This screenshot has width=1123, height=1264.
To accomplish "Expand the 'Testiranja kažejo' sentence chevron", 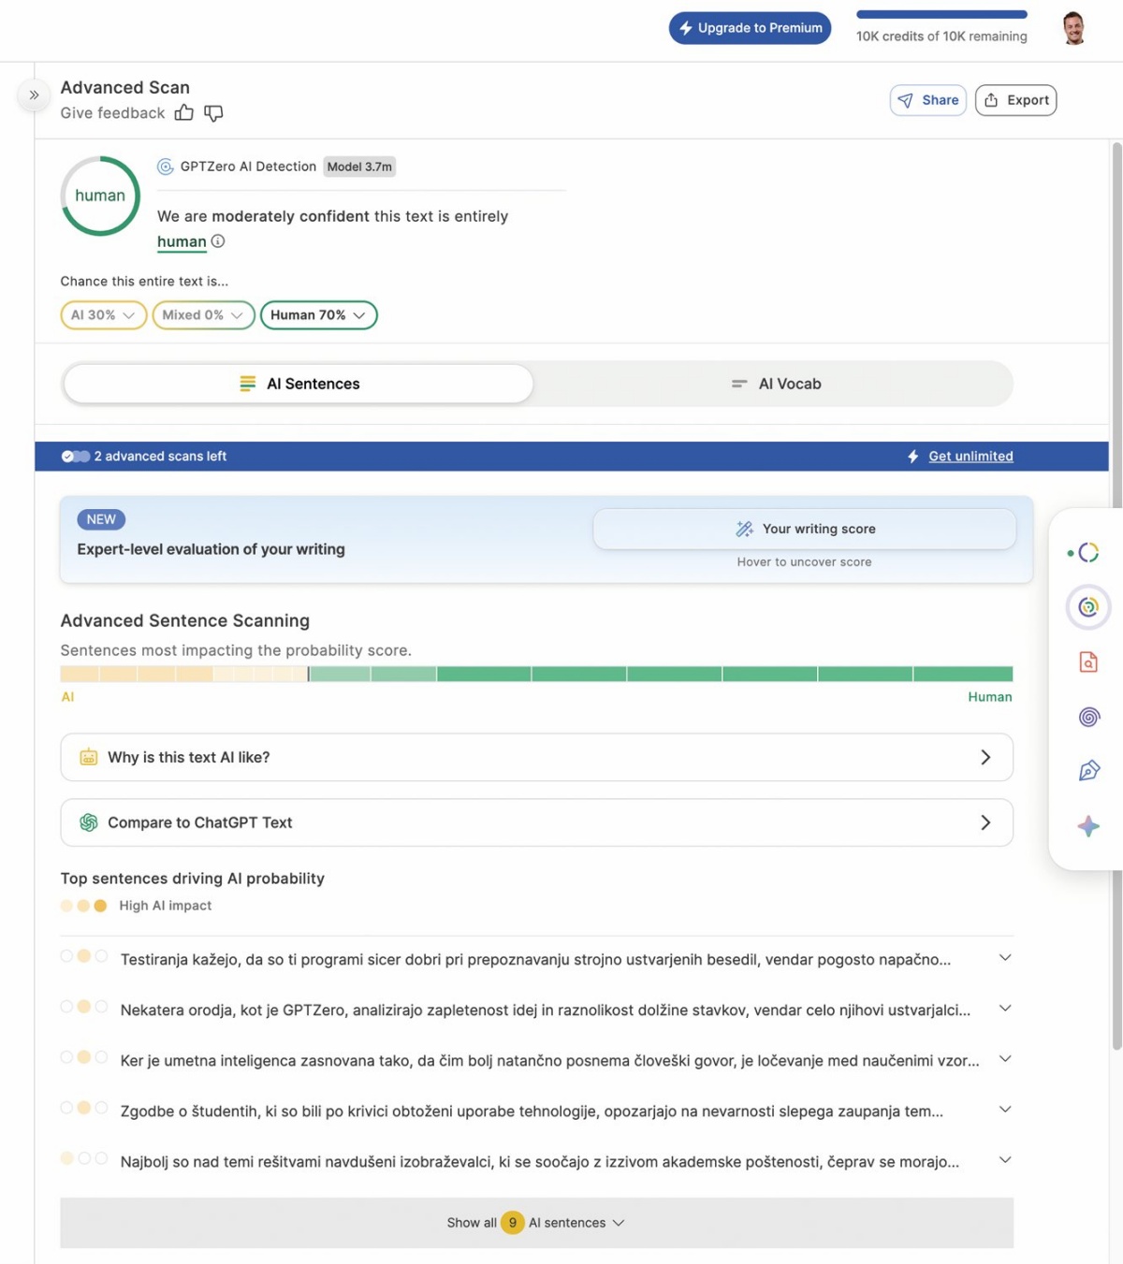I will [x=1005, y=958].
